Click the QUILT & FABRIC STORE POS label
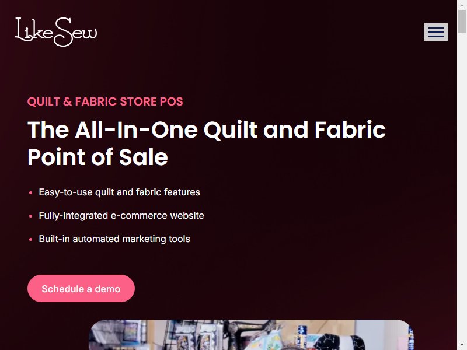467x350 pixels. pyautogui.click(x=105, y=101)
